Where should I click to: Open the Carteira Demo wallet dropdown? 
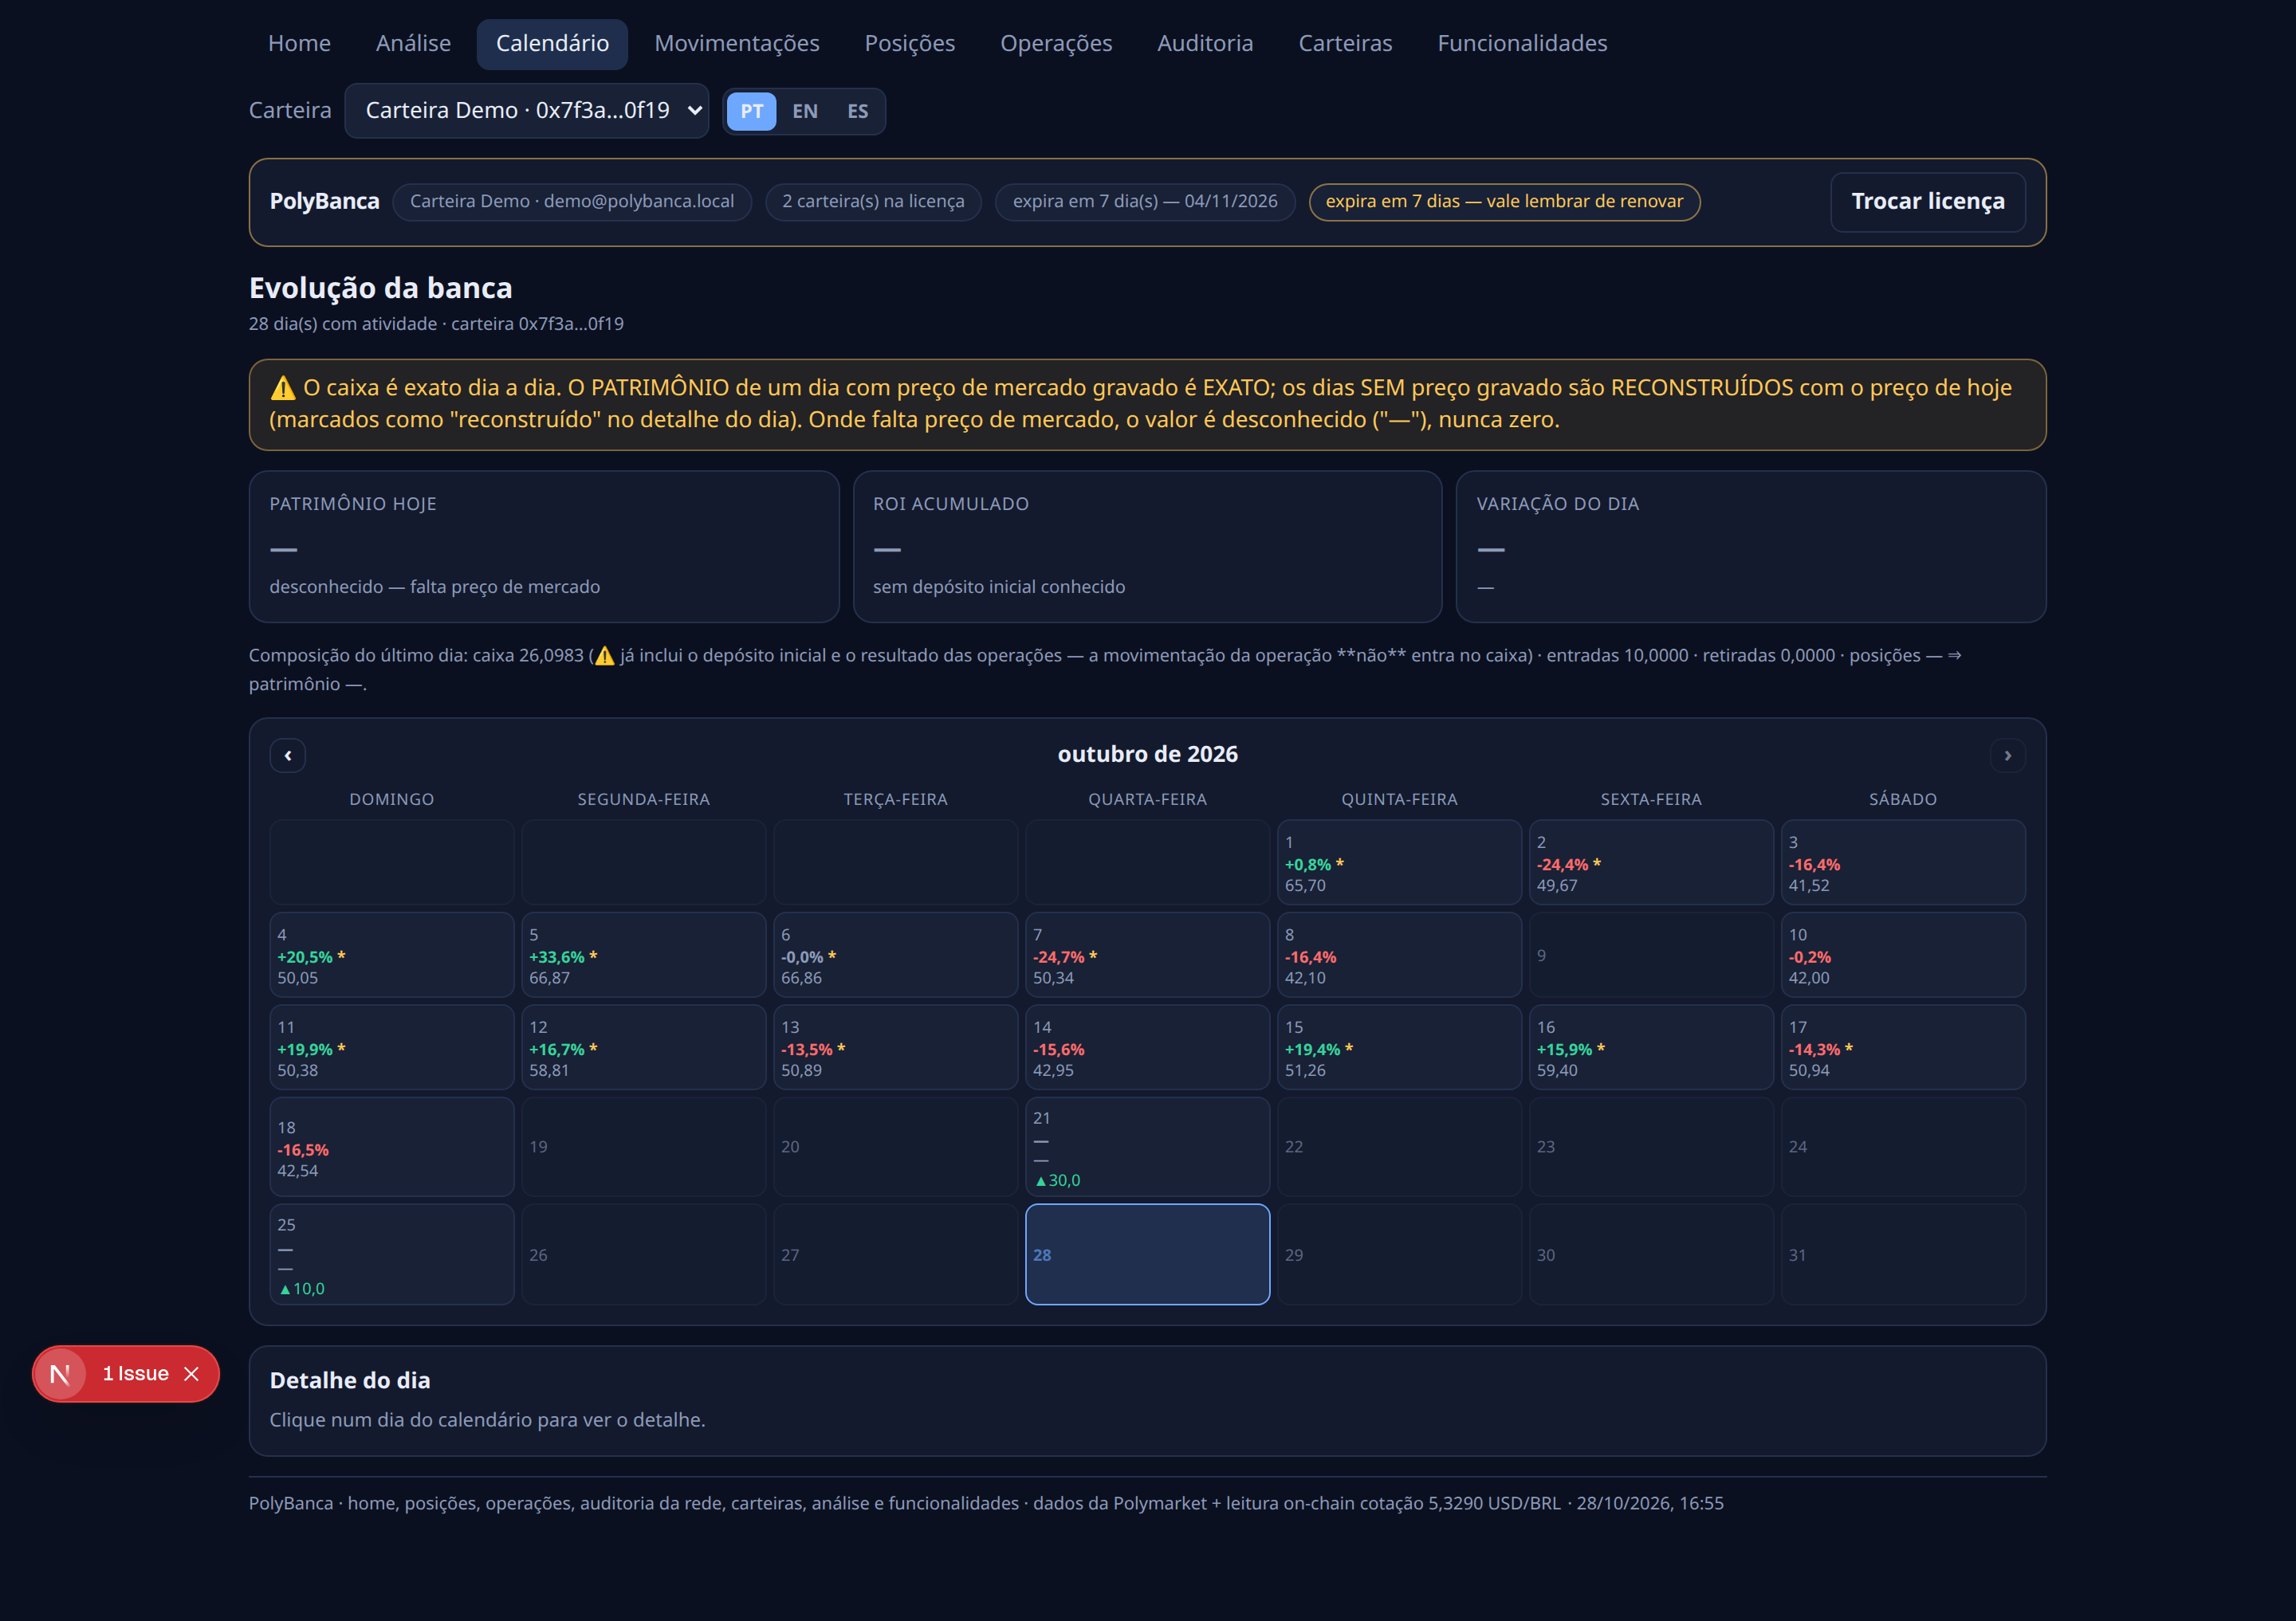527,110
